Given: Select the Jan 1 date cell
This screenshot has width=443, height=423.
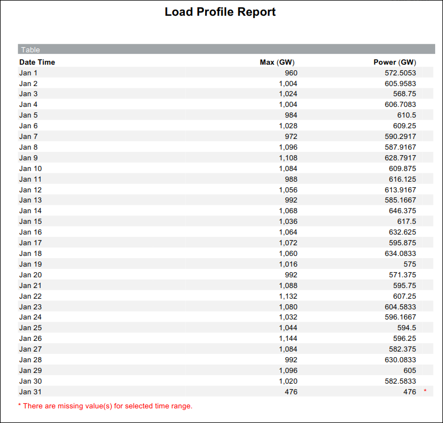Looking at the screenshot, I should 28,73.
